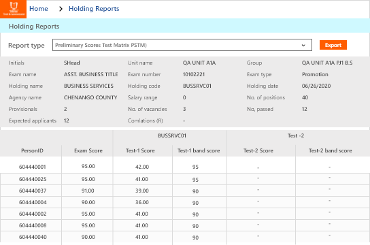Click Test-1 Score 36.00 cell
Viewport: 370px width, 245px height.
click(142, 202)
